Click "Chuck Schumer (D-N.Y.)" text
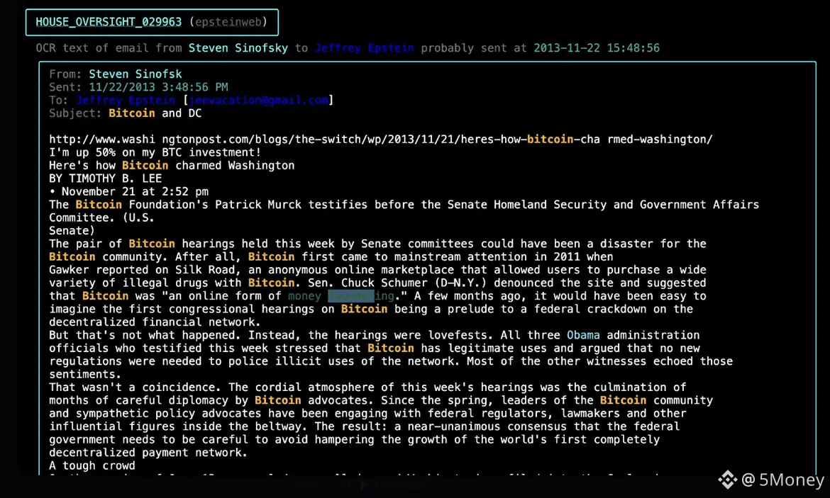Screen dimensions: 830x498 tap(414, 283)
